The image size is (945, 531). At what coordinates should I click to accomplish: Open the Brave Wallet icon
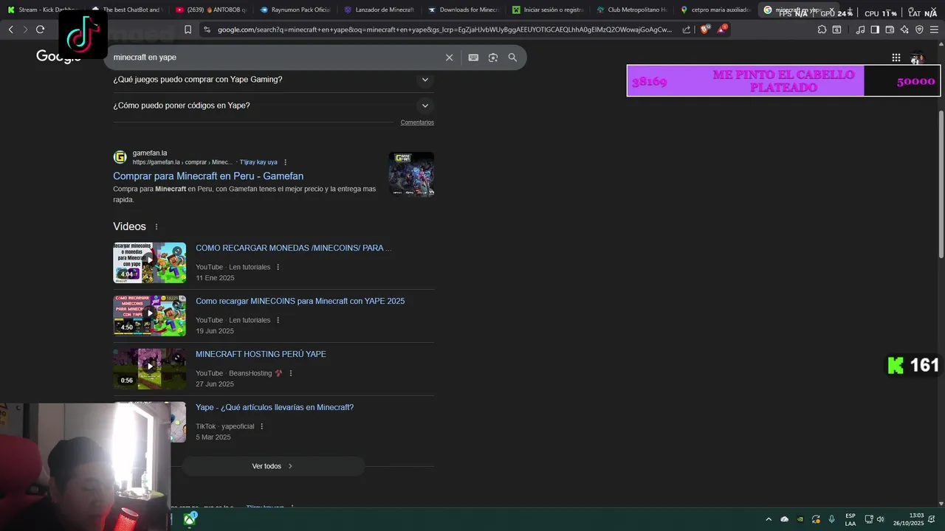point(890,29)
